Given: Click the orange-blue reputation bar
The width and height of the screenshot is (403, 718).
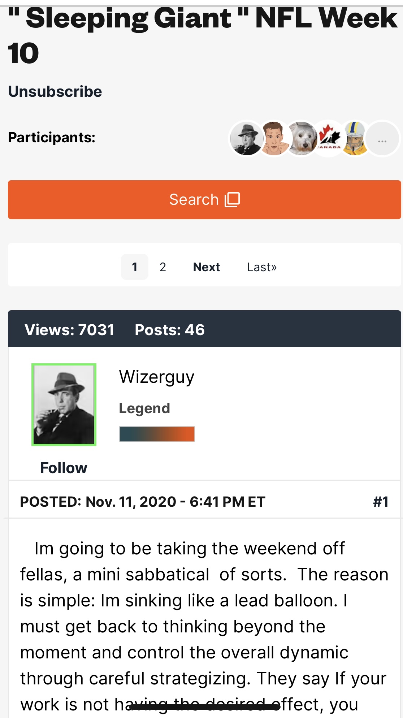Looking at the screenshot, I should [x=157, y=434].
